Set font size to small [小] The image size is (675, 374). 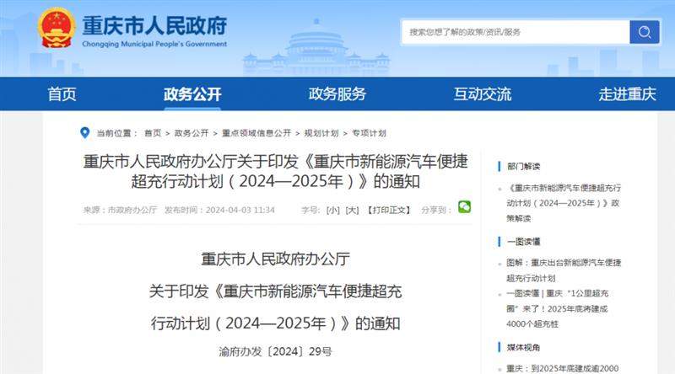(x=332, y=211)
